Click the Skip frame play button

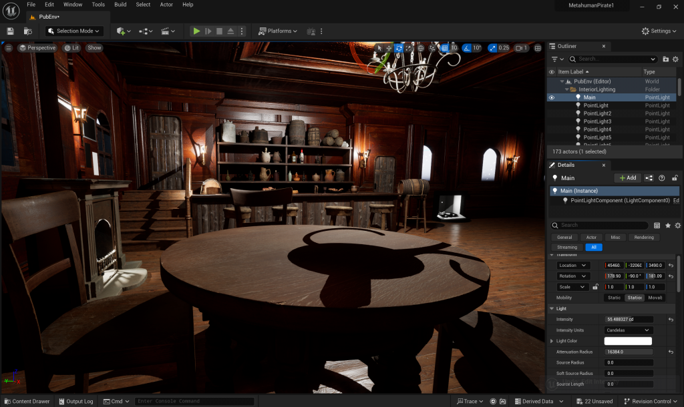[208, 31]
